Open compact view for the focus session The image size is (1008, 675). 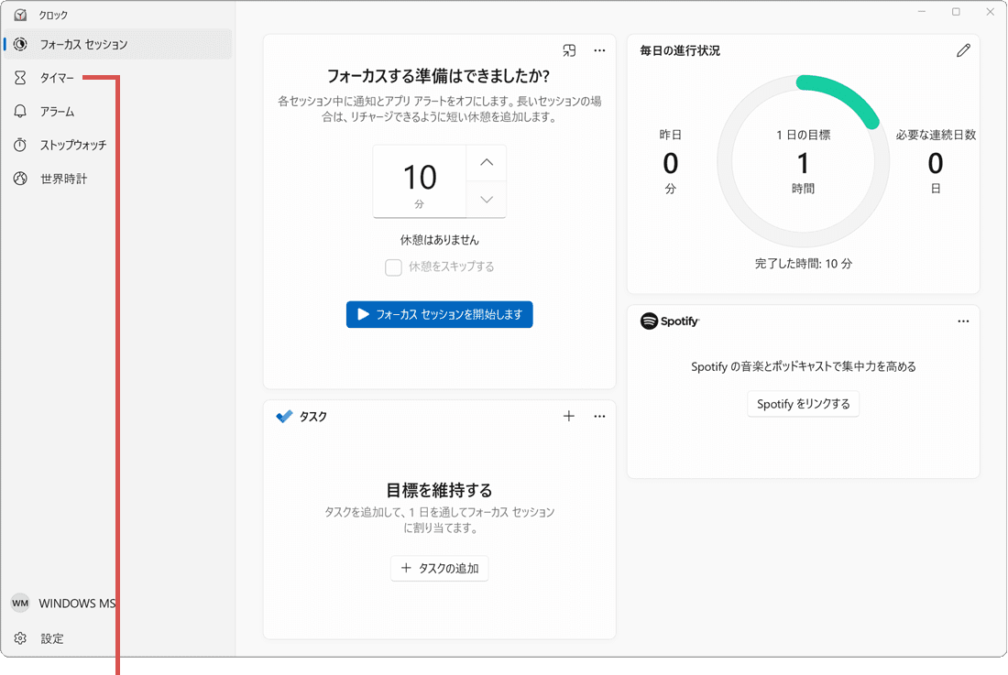[x=569, y=50]
